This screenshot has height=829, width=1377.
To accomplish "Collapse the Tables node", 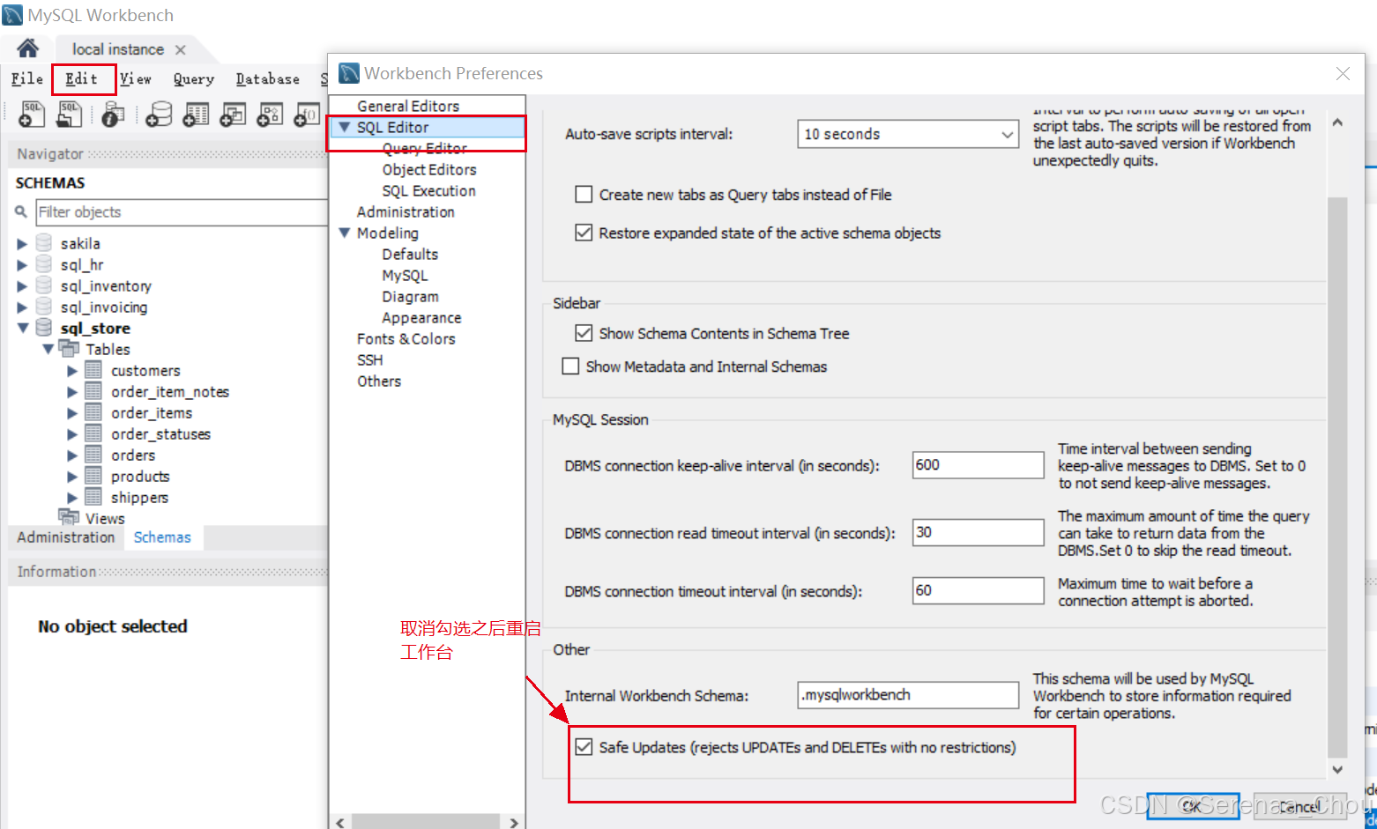I will point(48,350).
